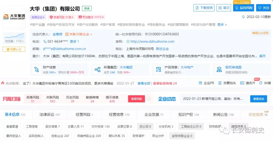This screenshot has height=142, width=273.
Task: Switch to the 法律诉讼 tab
Action: tap(50, 114)
